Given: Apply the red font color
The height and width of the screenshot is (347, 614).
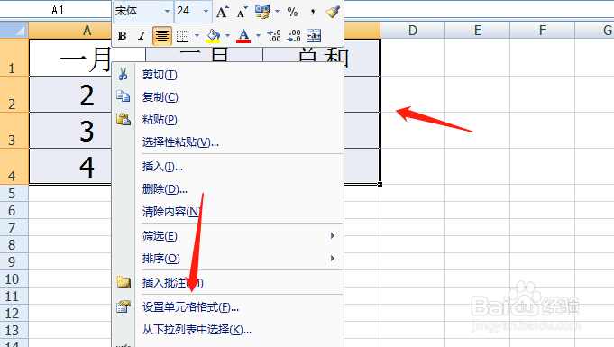Looking at the screenshot, I should point(243,36).
